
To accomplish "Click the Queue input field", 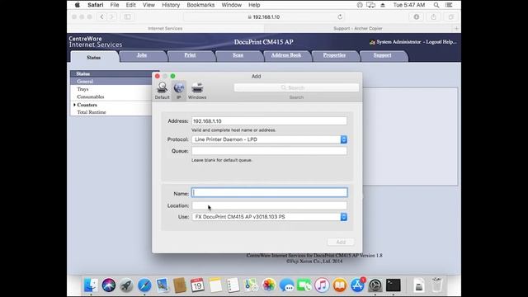I will (x=270, y=151).
